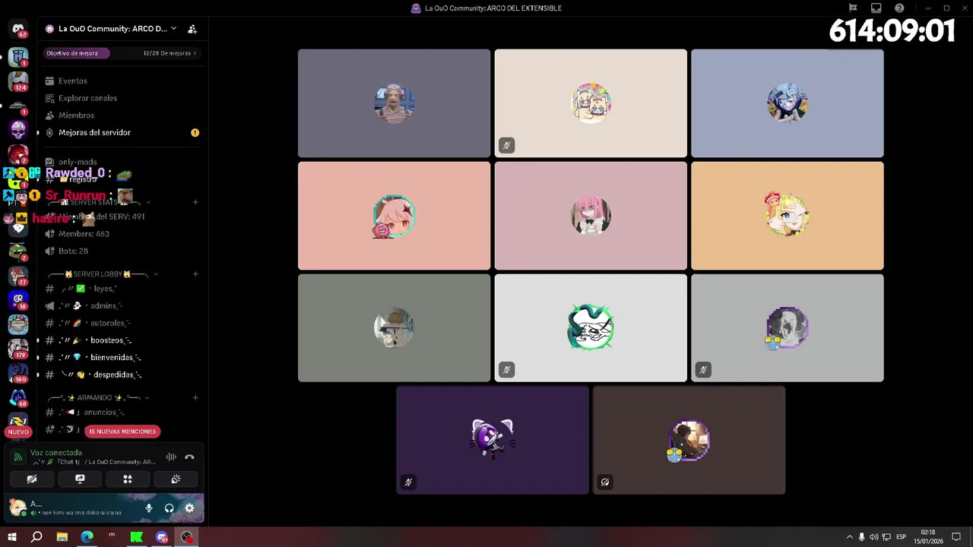Click the yellow warning badge on Mejoras del servidor
Image resolution: width=973 pixels, height=547 pixels.
195,132
